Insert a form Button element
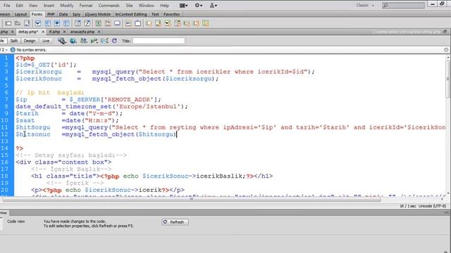Viewport: 451px width, 253px height. (117, 23)
